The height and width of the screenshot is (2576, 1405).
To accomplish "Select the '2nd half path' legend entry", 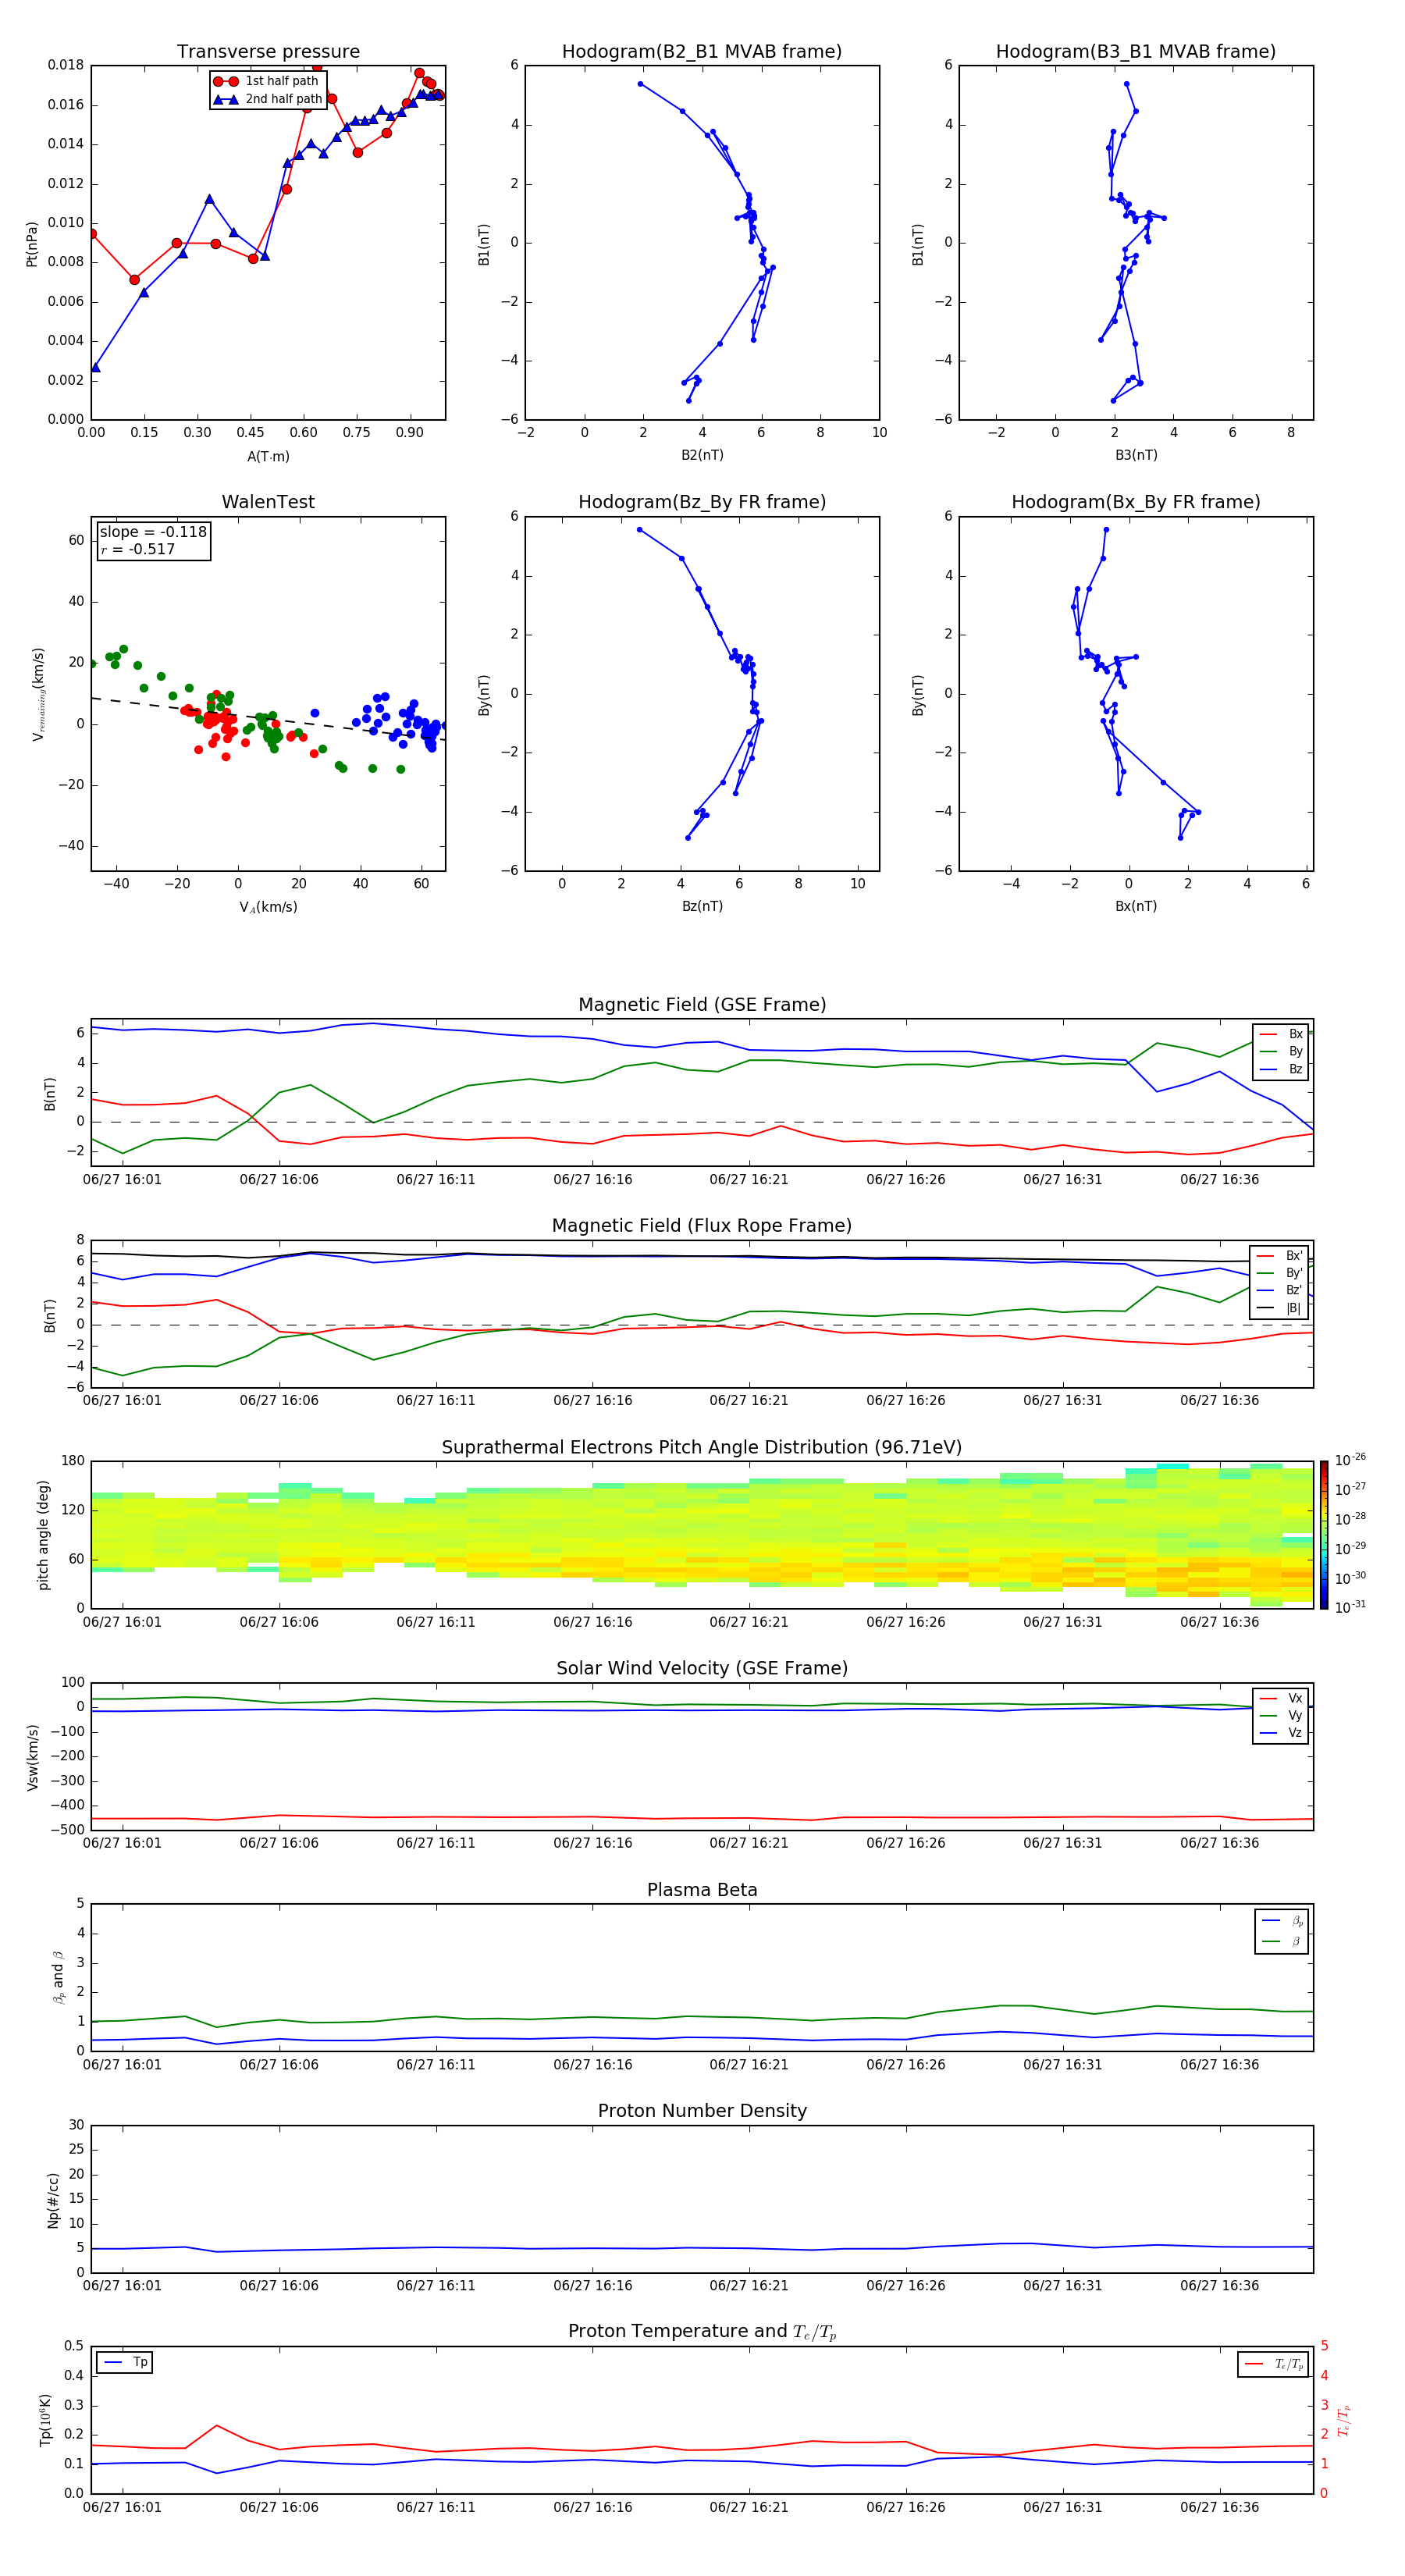I will point(266,99).
